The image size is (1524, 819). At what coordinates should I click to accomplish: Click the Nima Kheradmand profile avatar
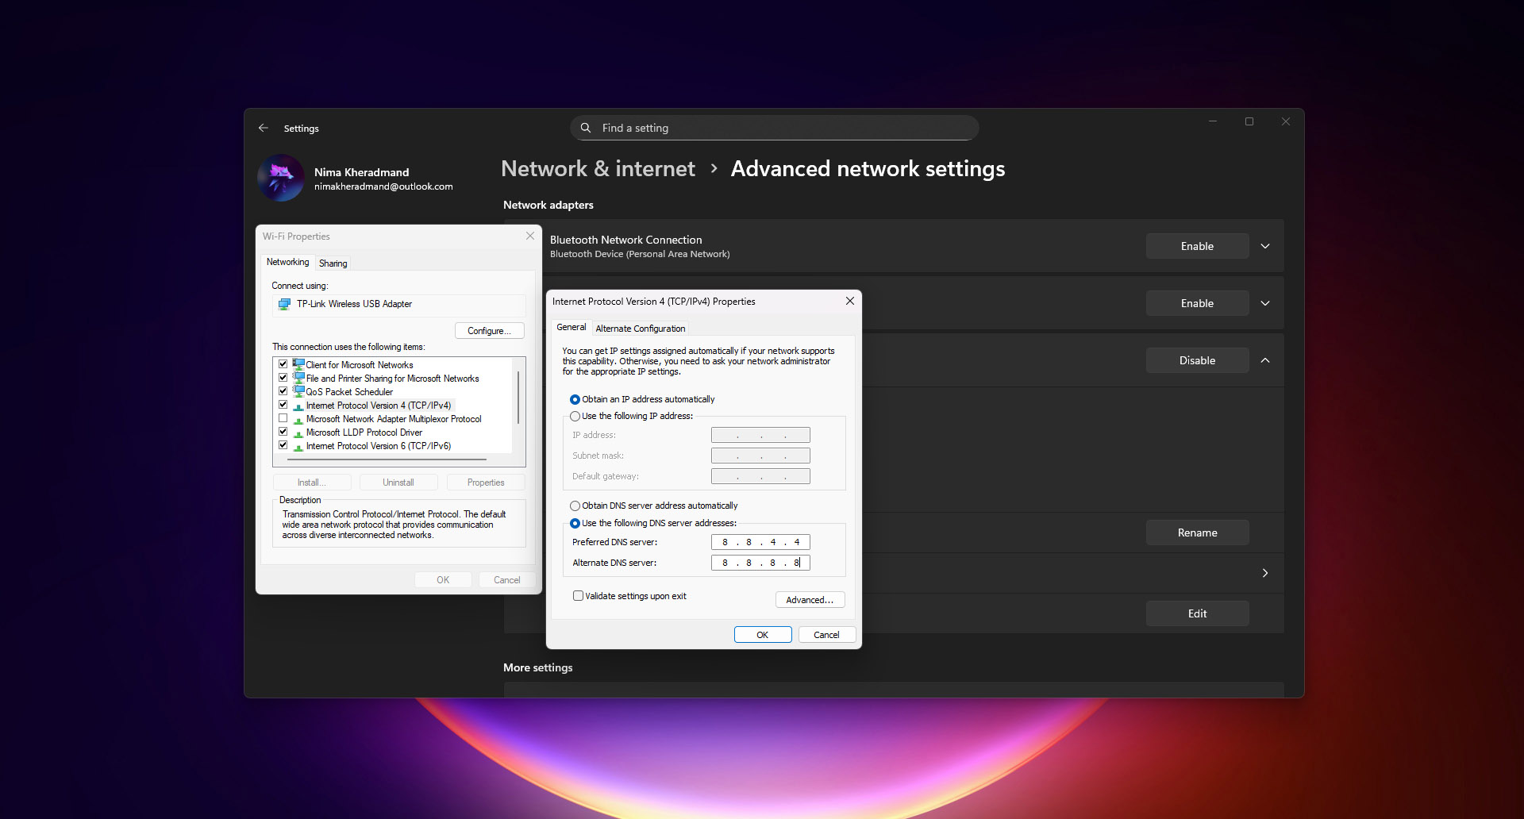click(280, 178)
